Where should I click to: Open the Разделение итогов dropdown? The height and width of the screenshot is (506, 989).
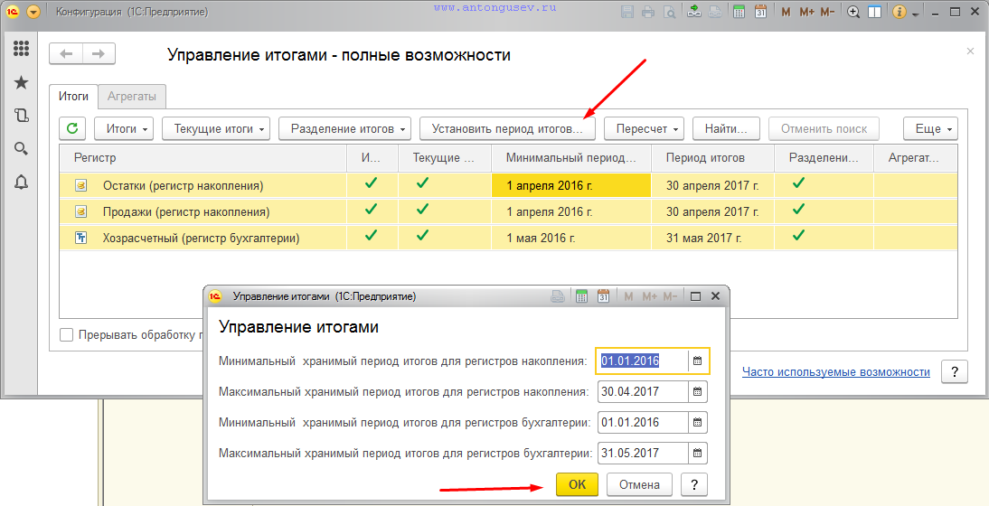344,128
